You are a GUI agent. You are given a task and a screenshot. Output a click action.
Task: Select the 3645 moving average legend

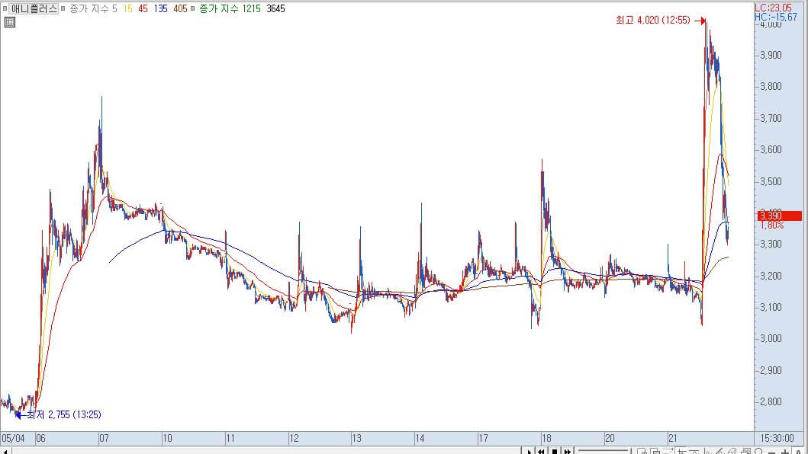point(275,8)
